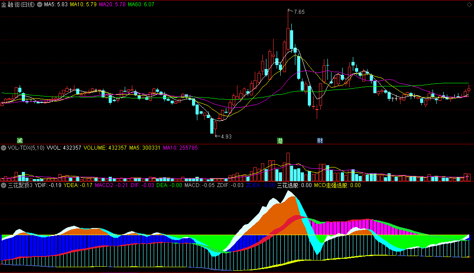Viewport: 474px width, 273px height.
Task: Open the main chart indicator dropdown beside 金融街(日线)
Action: [40, 4]
